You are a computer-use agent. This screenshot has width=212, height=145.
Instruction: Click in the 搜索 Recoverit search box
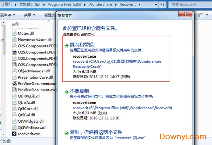[190, 5]
